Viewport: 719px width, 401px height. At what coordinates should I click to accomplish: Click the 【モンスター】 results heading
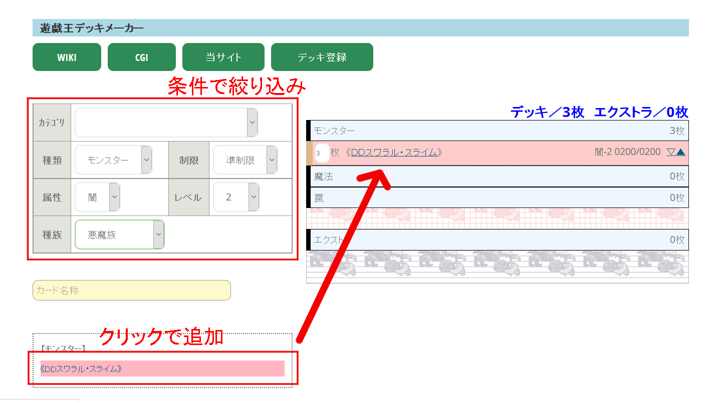pos(63,348)
